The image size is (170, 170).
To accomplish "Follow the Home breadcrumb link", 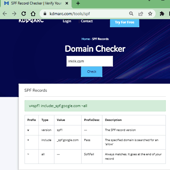I will (85, 39).
